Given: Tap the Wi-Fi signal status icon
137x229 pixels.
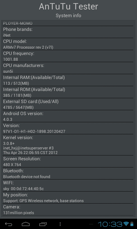Looking at the screenshot, I should pyautogui.click(x=126, y=224).
